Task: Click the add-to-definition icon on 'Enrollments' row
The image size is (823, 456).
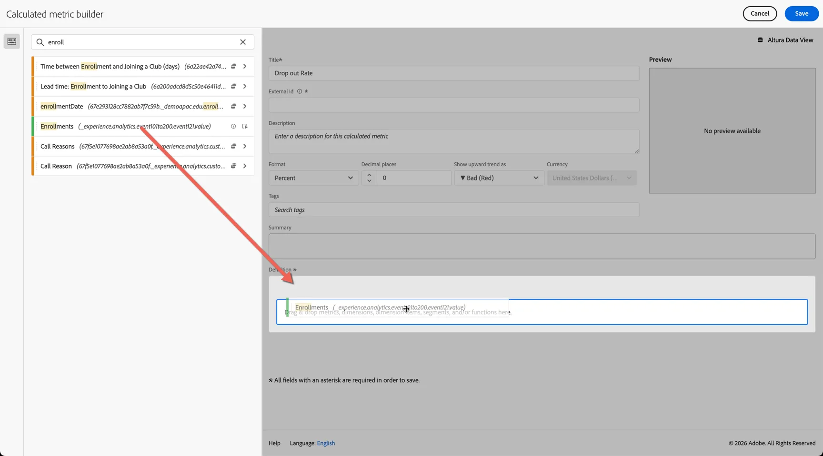Action: click(245, 126)
